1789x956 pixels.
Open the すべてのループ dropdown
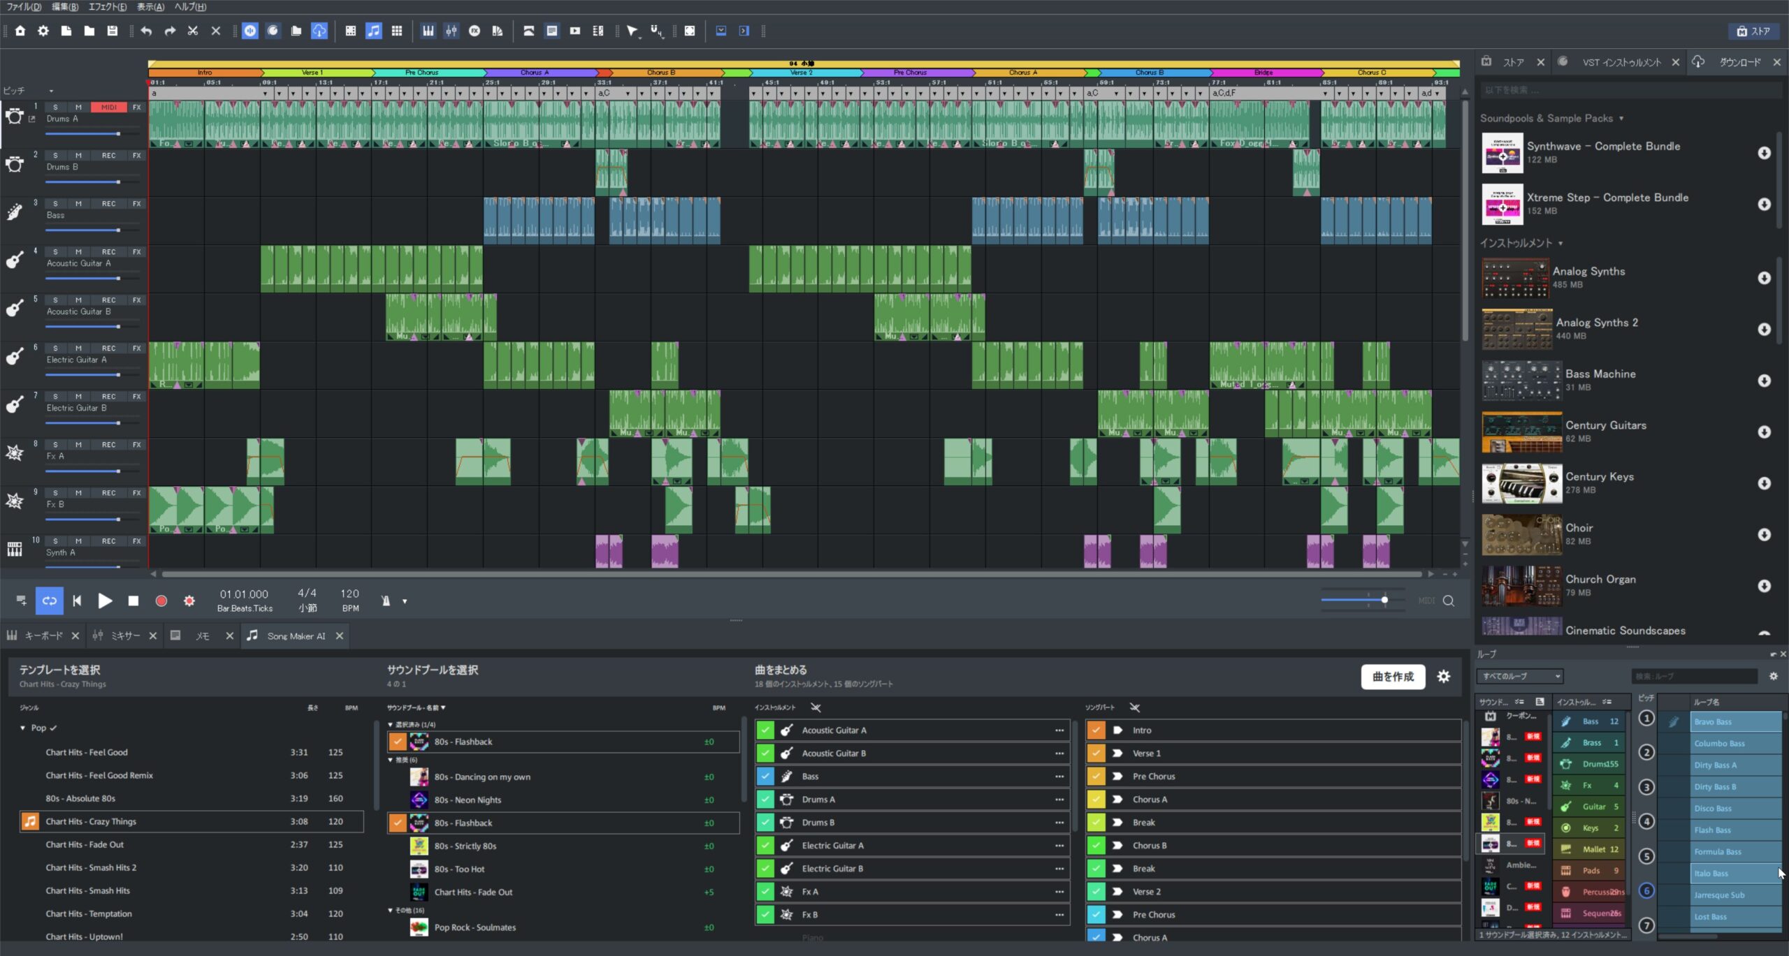pyautogui.click(x=1520, y=676)
